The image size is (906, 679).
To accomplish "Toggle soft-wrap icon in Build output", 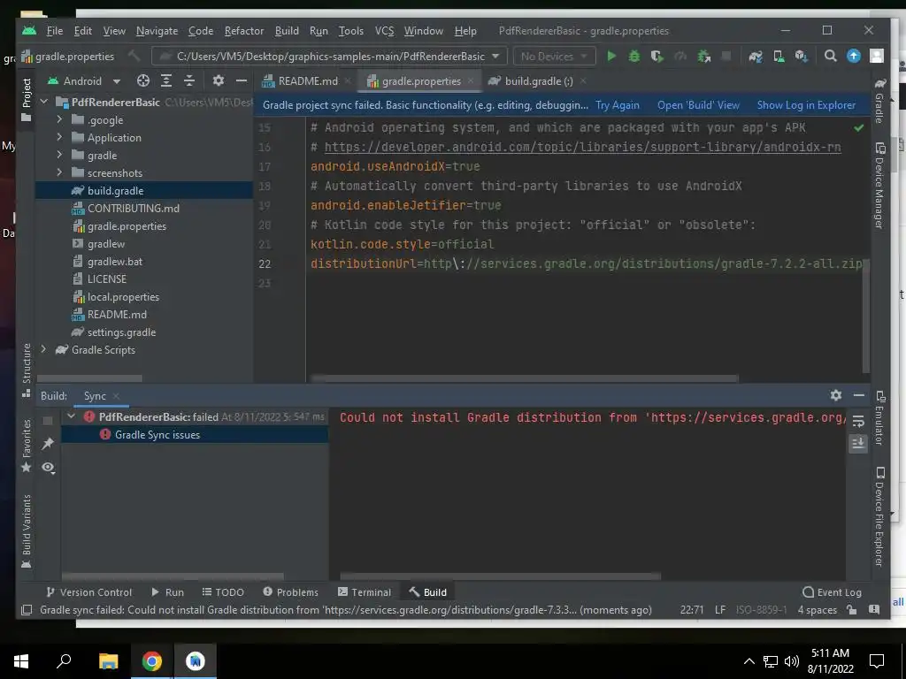I will tap(858, 422).
